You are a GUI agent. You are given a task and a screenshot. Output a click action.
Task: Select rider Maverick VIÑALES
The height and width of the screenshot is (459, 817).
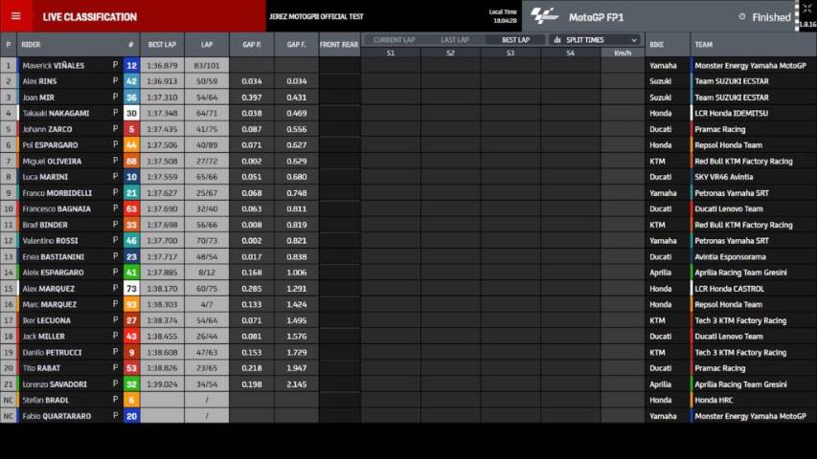point(53,66)
